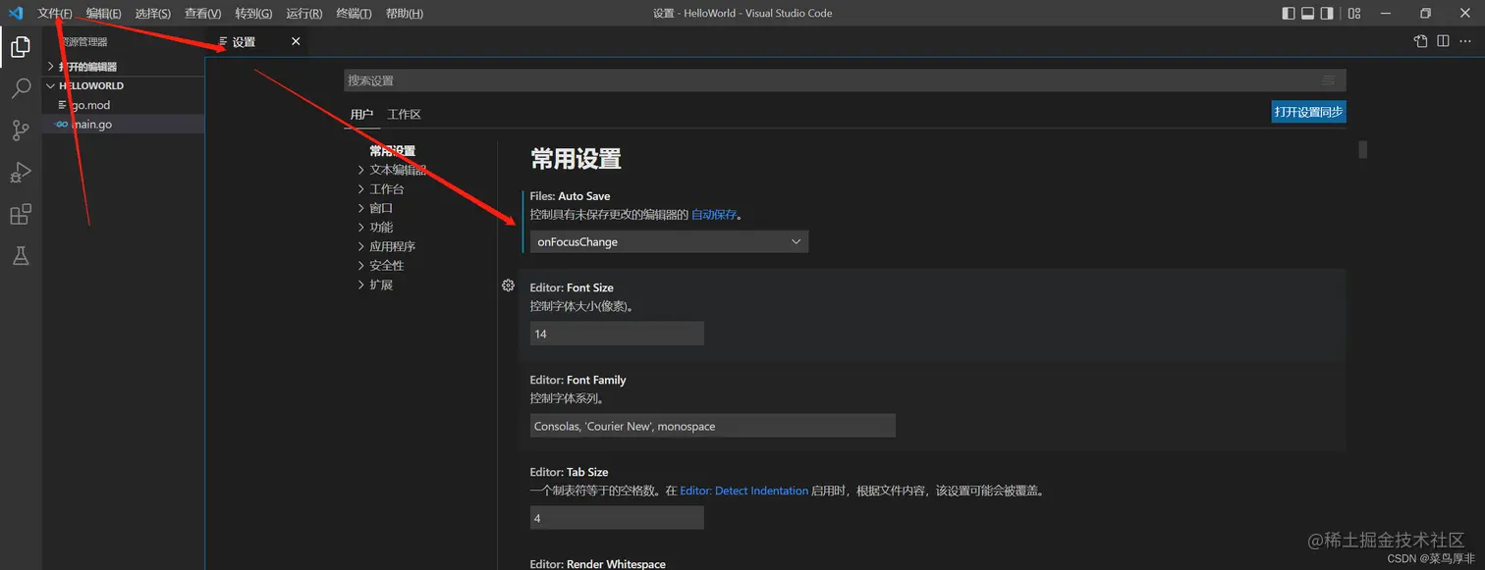Viewport: 1485px width, 570px height.
Task: Open the 运行(R) menu
Action: coord(304,14)
